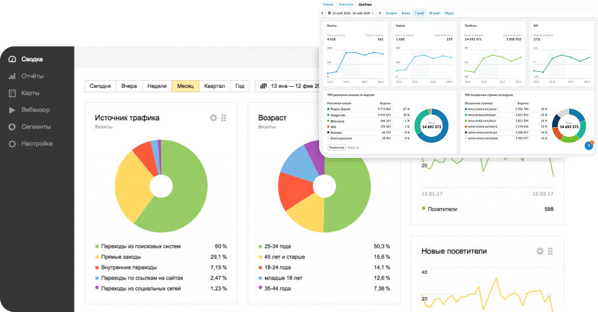This screenshot has width=598, height=312.
Task: Switch period to Неделя
Action: pyautogui.click(x=157, y=86)
